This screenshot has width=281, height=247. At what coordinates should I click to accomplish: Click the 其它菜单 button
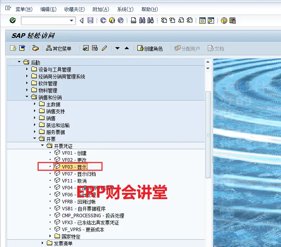[58, 48]
